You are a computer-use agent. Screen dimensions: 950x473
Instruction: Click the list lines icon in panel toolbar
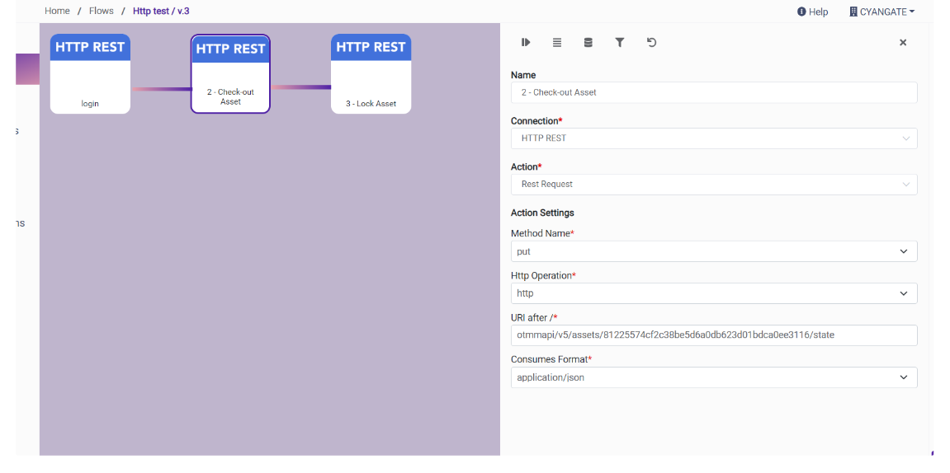click(557, 43)
